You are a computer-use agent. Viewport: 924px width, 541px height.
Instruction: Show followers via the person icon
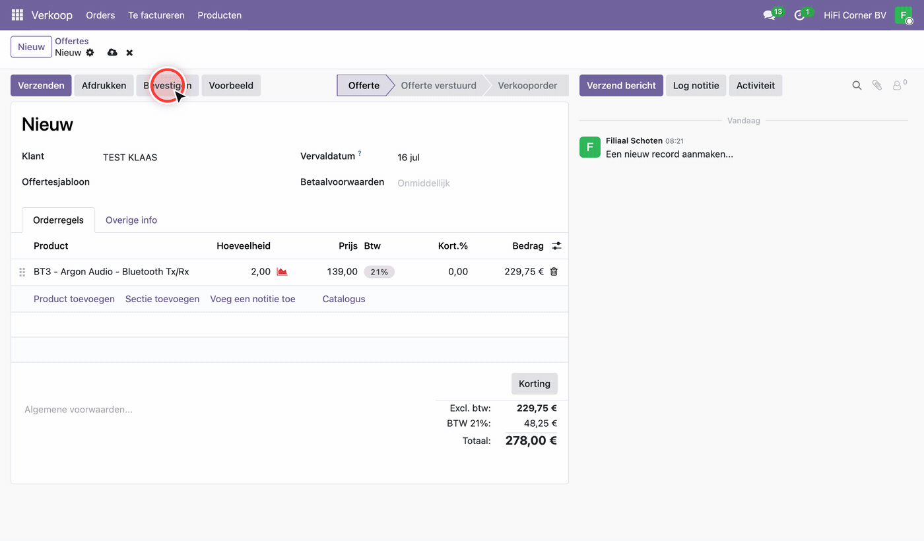899,86
